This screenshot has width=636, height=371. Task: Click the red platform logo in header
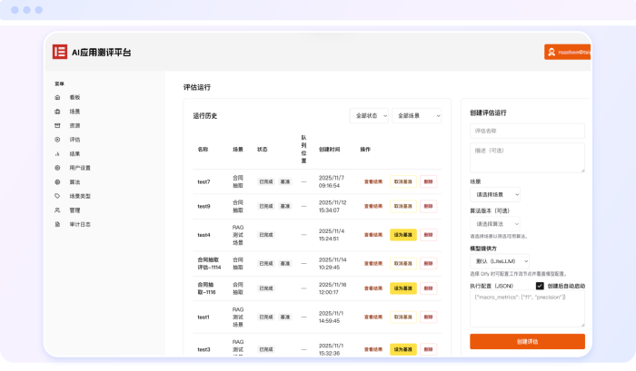60,52
